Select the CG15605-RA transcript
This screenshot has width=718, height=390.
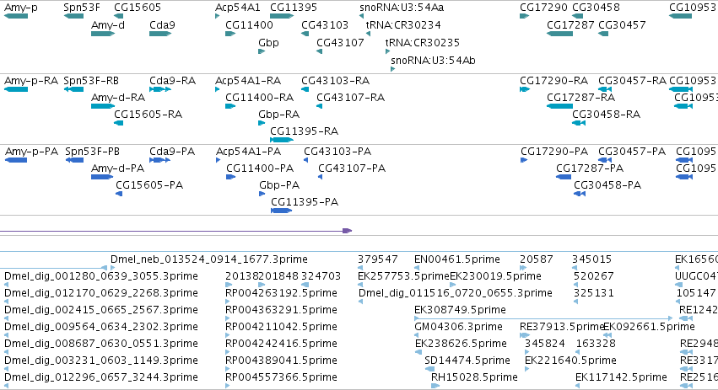[119, 123]
